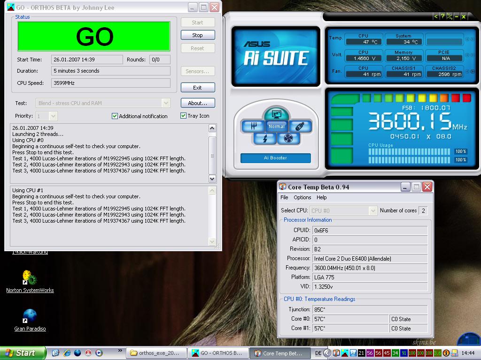Click the taskbar clock 14:44

coord(468,353)
